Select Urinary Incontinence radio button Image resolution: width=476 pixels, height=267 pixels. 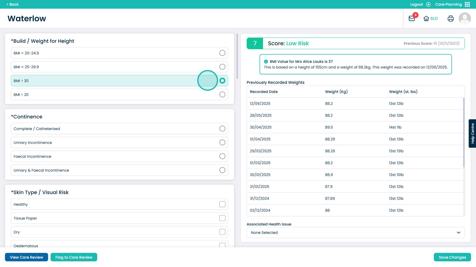tap(222, 143)
